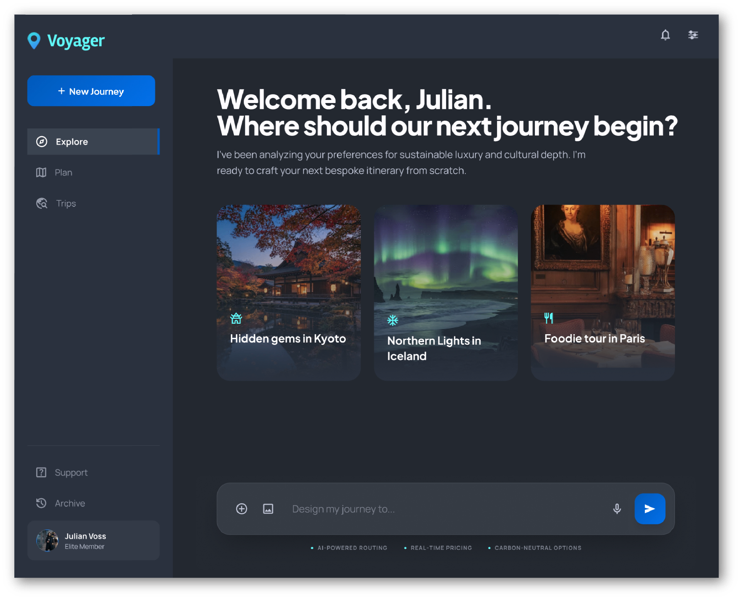Activate the microphone voice input

[x=617, y=509]
